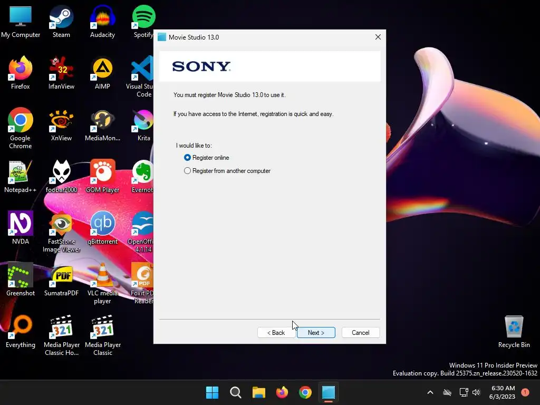Go back using the Back button

point(276,332)
